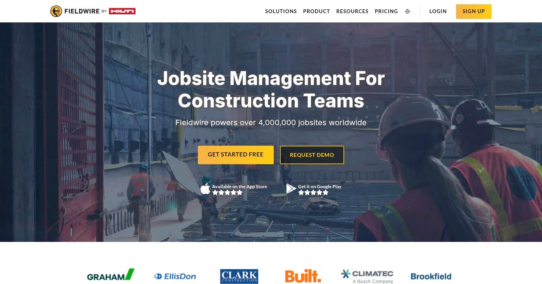This screenshot has height=284, width=542.
Task: Click GET STARTED FREE button
Action: [235, 155]
